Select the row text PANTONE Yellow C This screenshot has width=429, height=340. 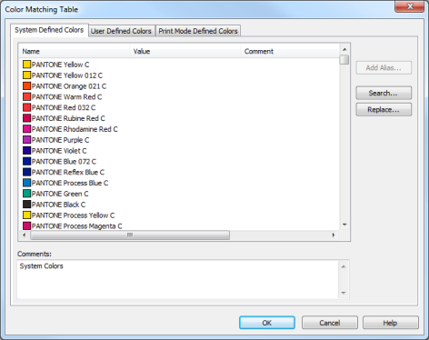point(60,65)
